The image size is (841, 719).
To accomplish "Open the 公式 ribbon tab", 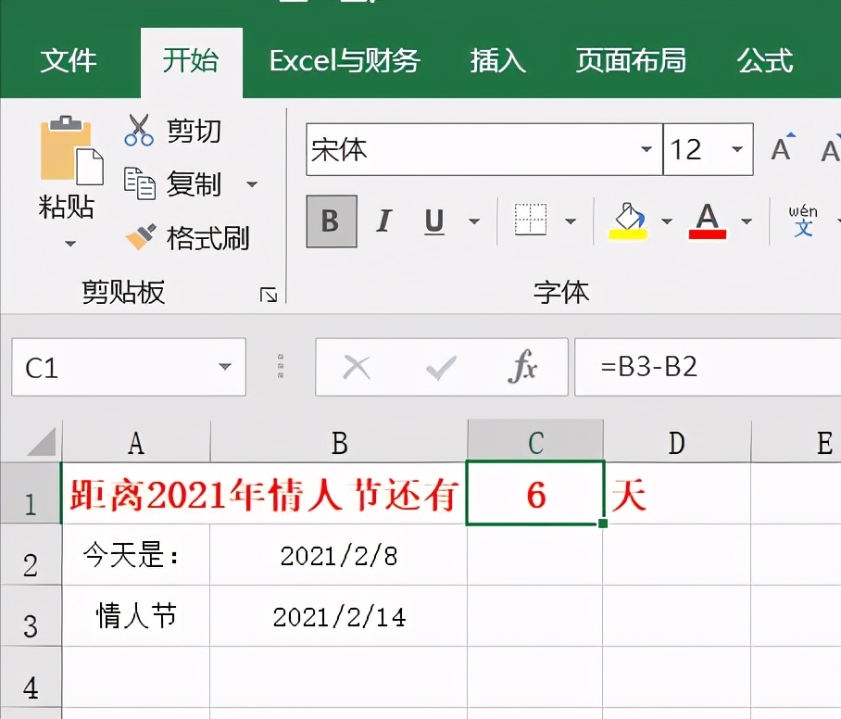I will 765,61.
